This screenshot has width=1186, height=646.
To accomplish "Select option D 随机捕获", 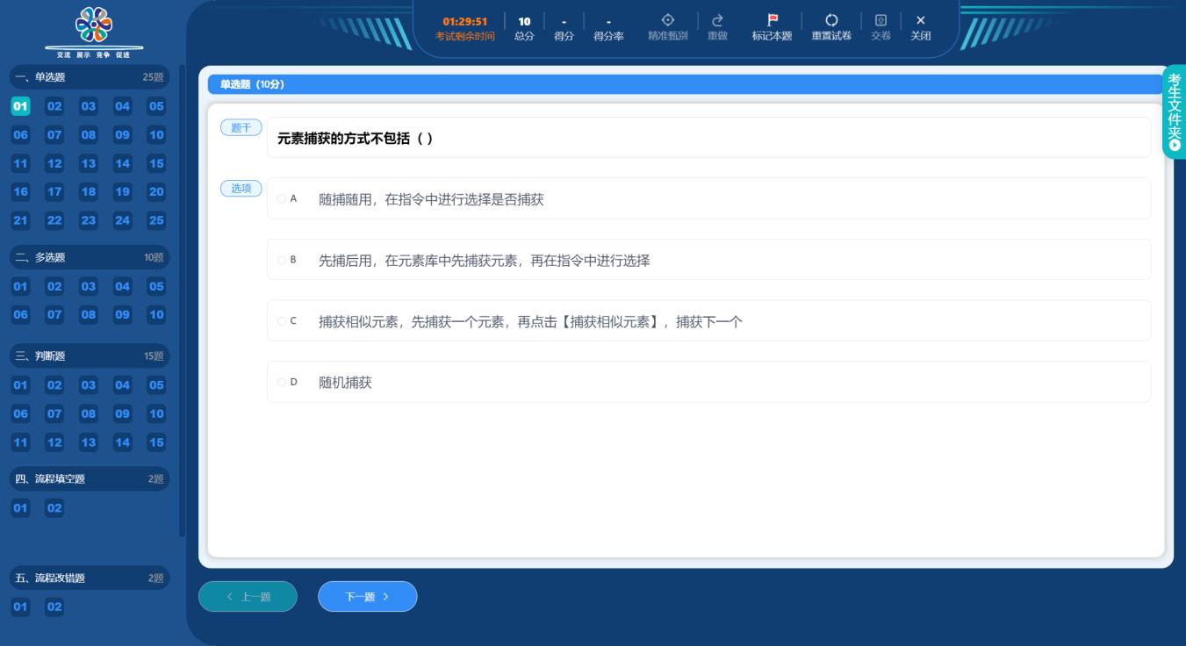I will tap(708, 382).
